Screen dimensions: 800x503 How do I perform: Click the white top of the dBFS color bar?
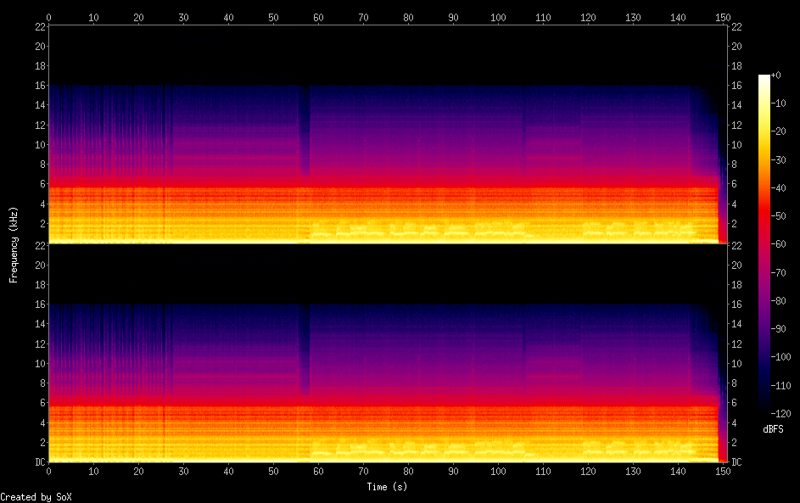[x=764, y=78]
